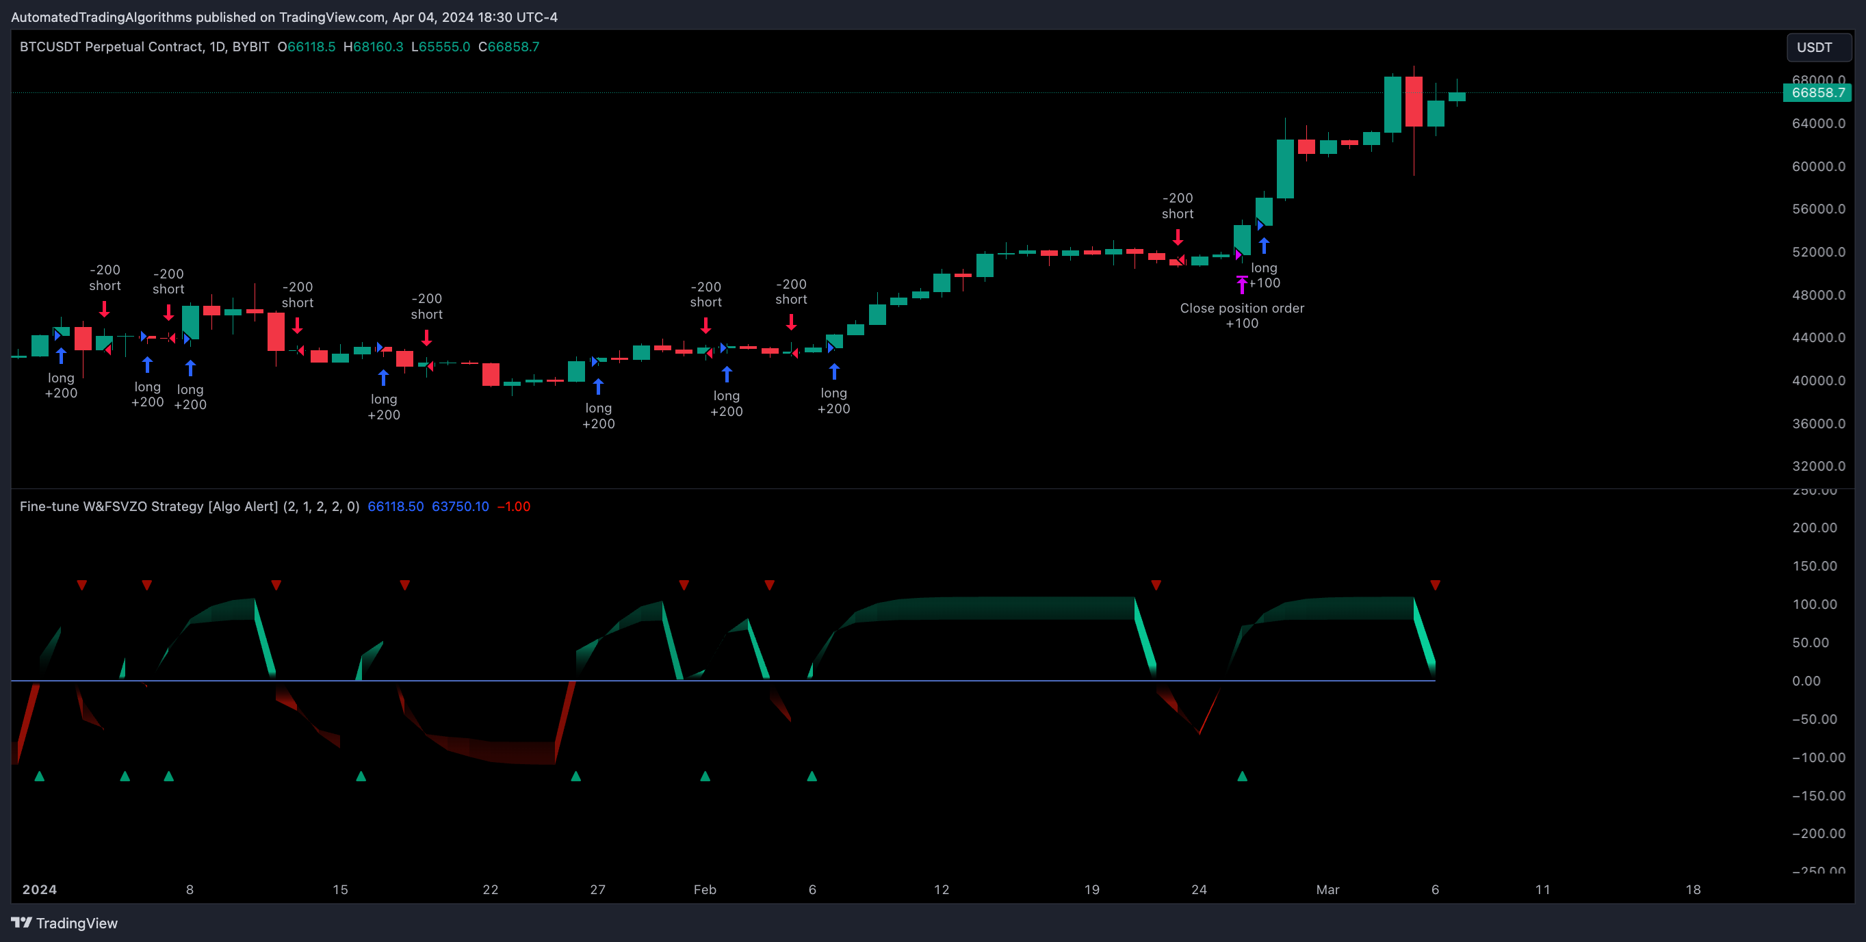Click the indicator value 63750.10
1866x942 pixels.
click(460, 507)
